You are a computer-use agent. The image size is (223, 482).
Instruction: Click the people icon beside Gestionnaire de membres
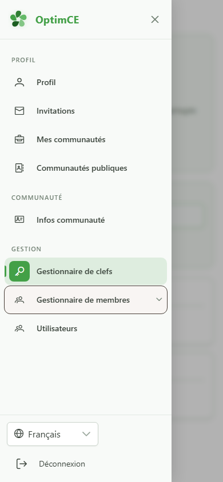(x=19, y=300)
